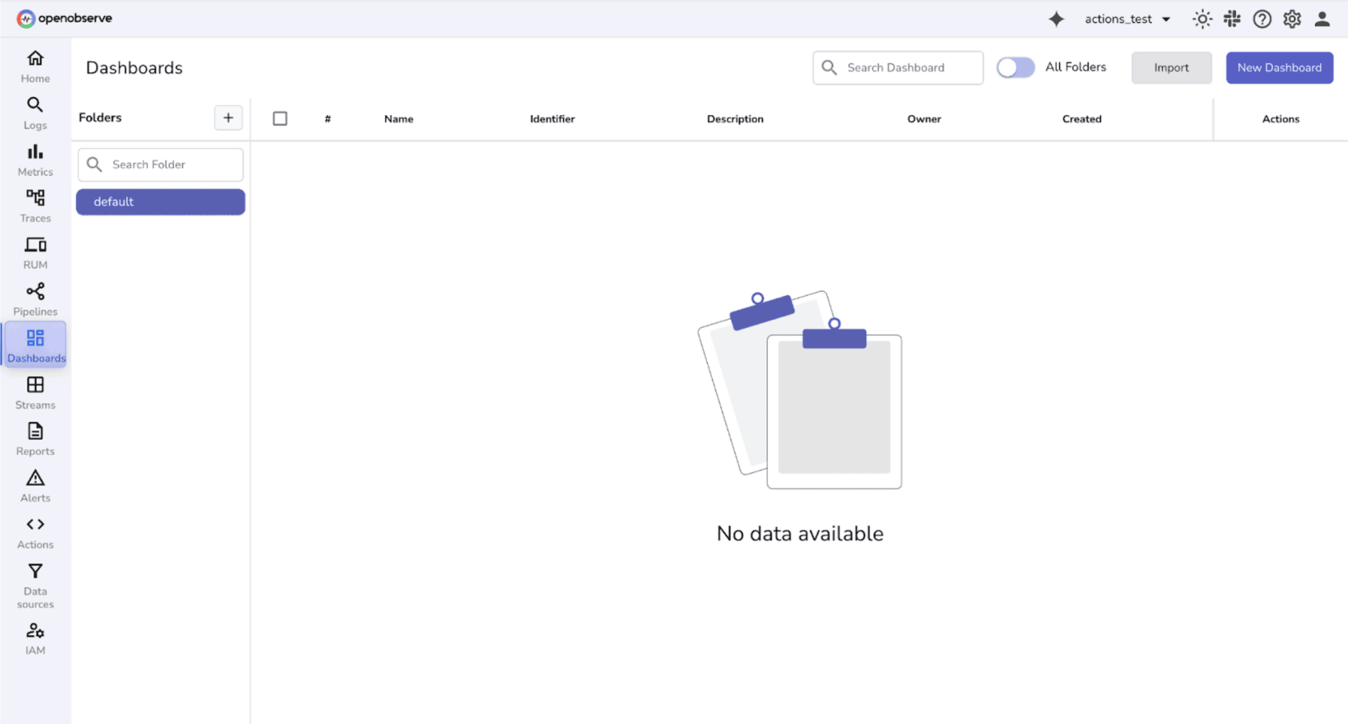Open the theme toggle sun icon
The height and width of the screenshot is (724, 1348).
[1202, 19]
